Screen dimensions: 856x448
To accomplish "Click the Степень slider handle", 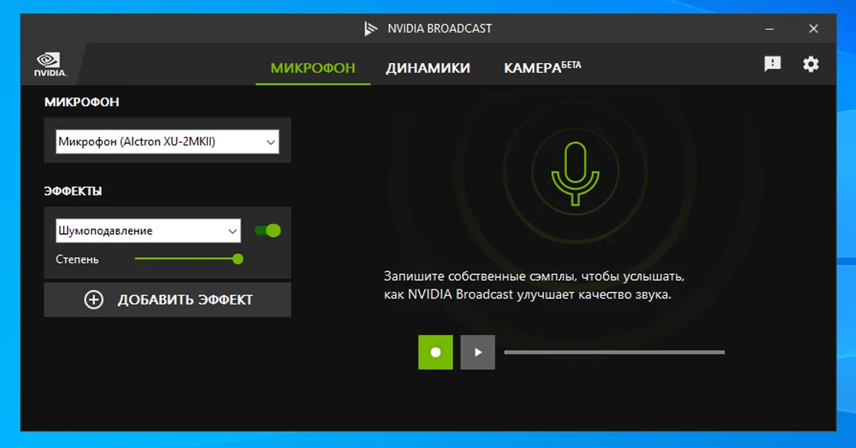I will [237, 259].
